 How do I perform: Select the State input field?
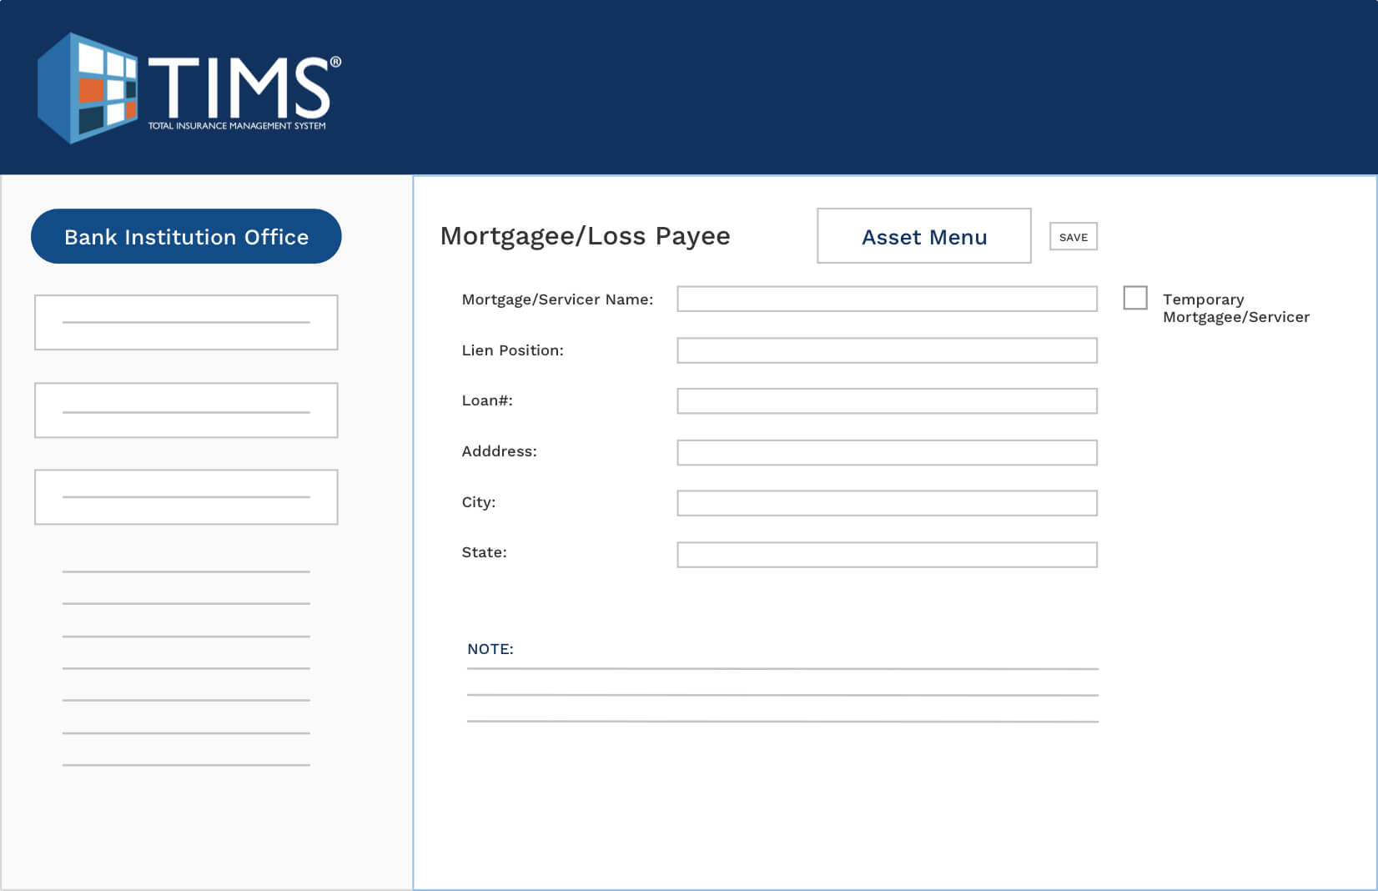coord(887,554)
